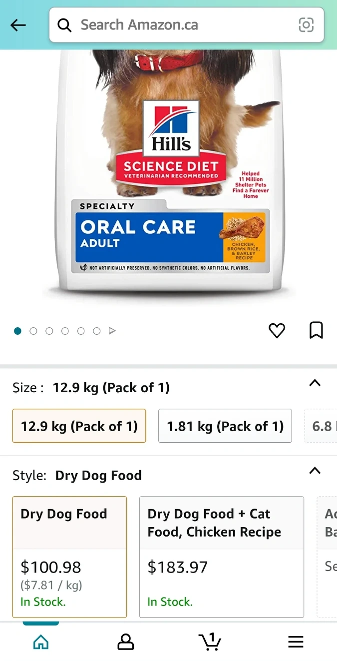Tap the video play indicator in carousel
The width and height of the screenshot is (337, 661).
112,331
